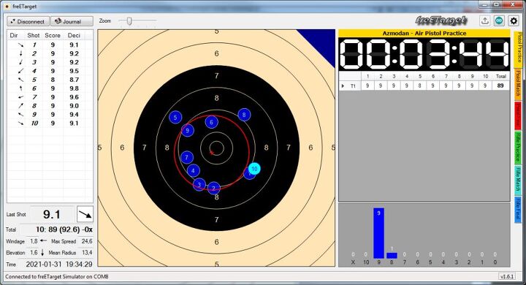Click direction arrow for shot 6 row

tap(20, 88)
